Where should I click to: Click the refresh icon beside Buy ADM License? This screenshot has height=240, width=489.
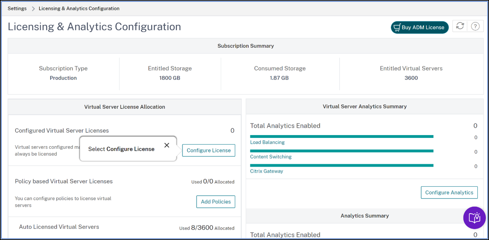[x=460, y=26]
